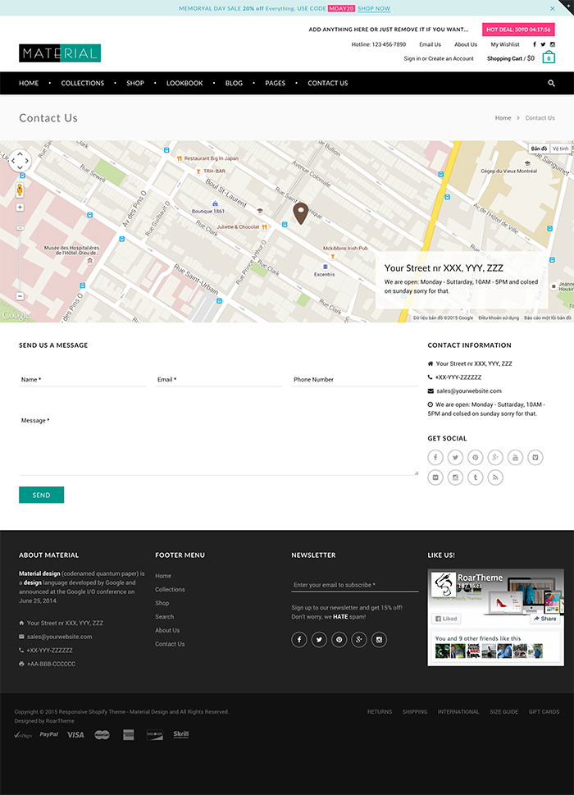Open LOOKBOOK menu item
This screenshot has width=574, height=795.
pyautogui.click(x=184, y=83)
